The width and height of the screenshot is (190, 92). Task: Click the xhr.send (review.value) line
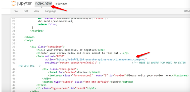tap(56, 21)
